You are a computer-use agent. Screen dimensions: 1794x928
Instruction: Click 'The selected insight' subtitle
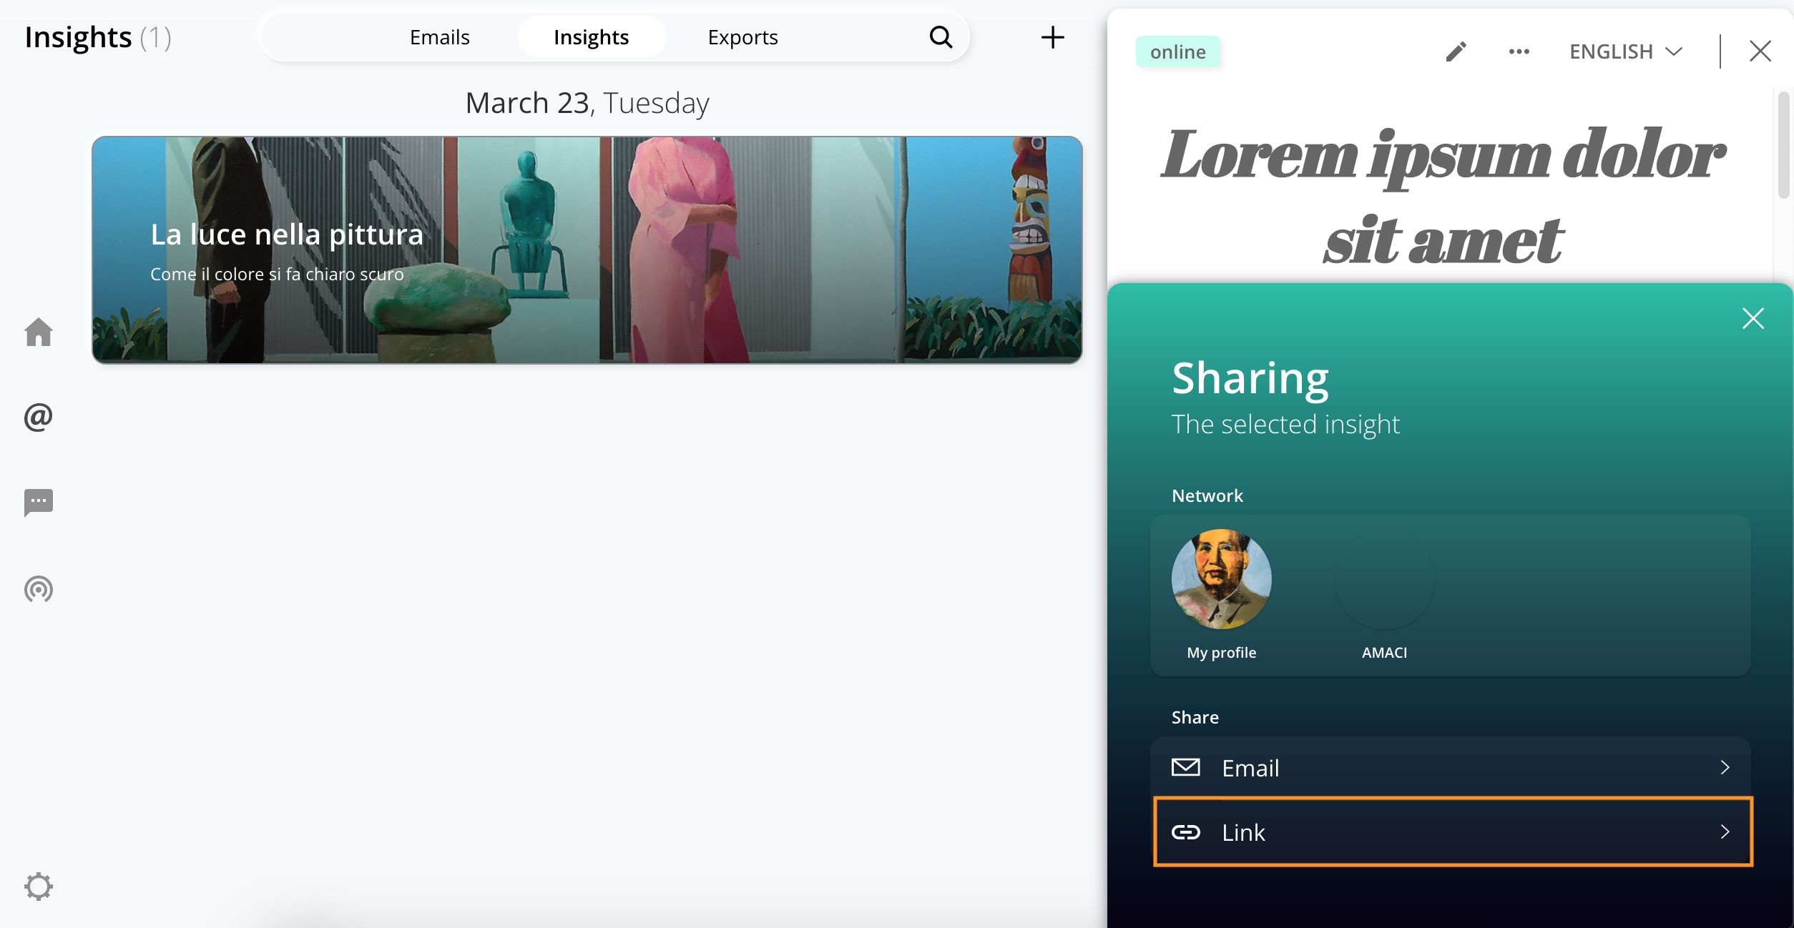(1285, 425)
